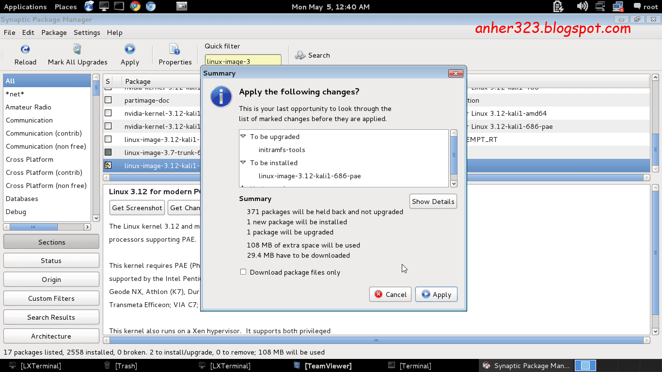Open the Places menu in top panel
This screenshot has width=662, height=372.
tap(66, 7)
